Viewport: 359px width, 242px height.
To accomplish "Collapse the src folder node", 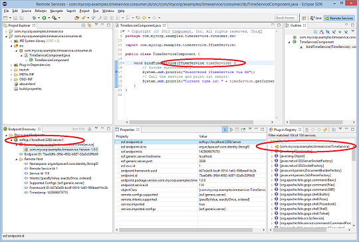I will (x=11, y=46).
